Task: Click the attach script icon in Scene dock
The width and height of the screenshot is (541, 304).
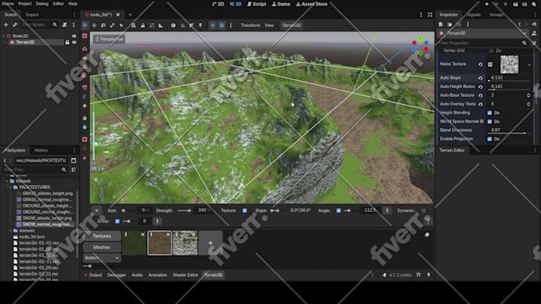Action: 64,25
